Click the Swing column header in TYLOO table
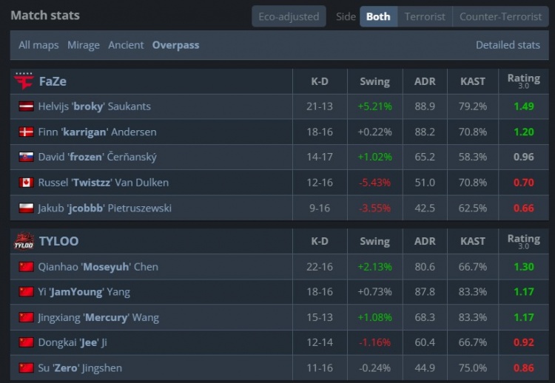 (374, 241)
